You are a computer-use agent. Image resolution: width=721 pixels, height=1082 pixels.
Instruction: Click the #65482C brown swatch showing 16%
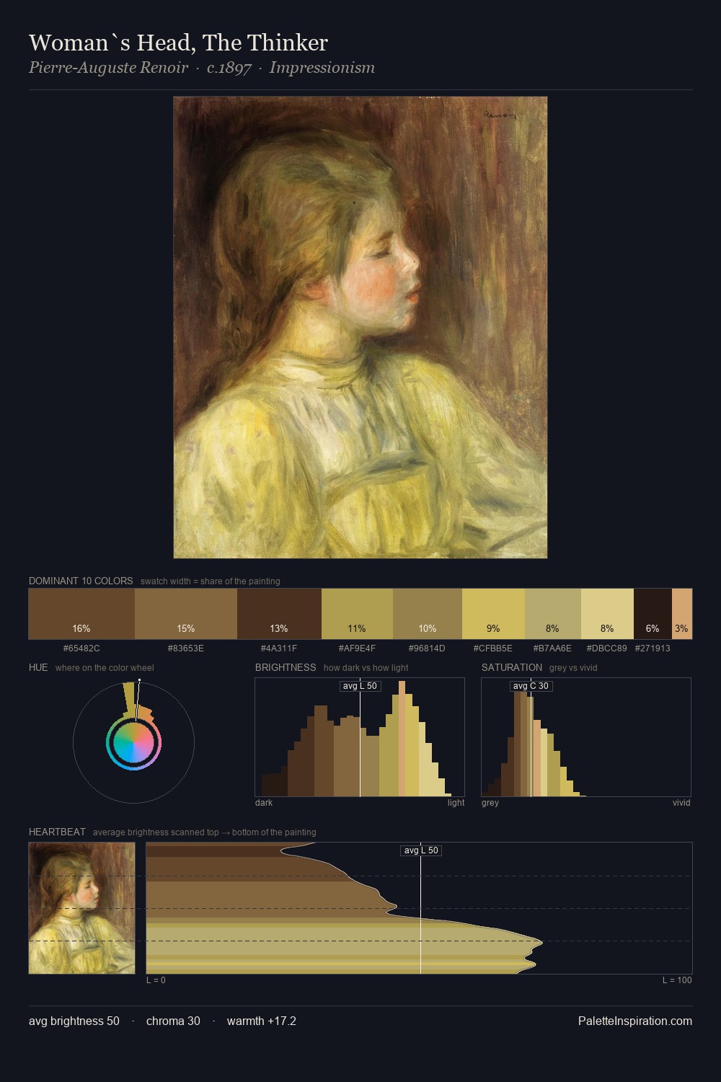(x=81, y=614)
